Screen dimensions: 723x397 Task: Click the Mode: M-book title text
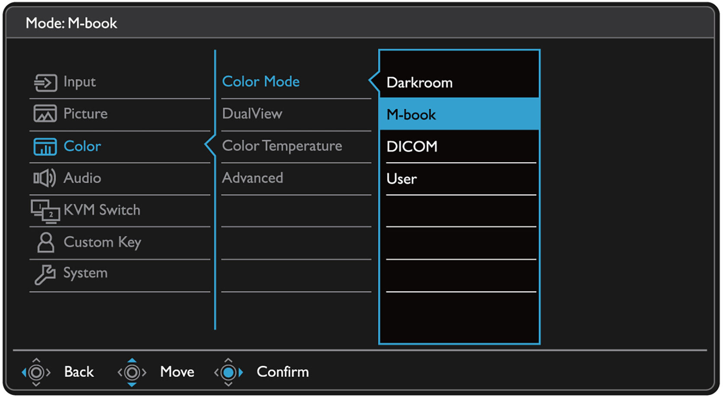click(71, 23)
